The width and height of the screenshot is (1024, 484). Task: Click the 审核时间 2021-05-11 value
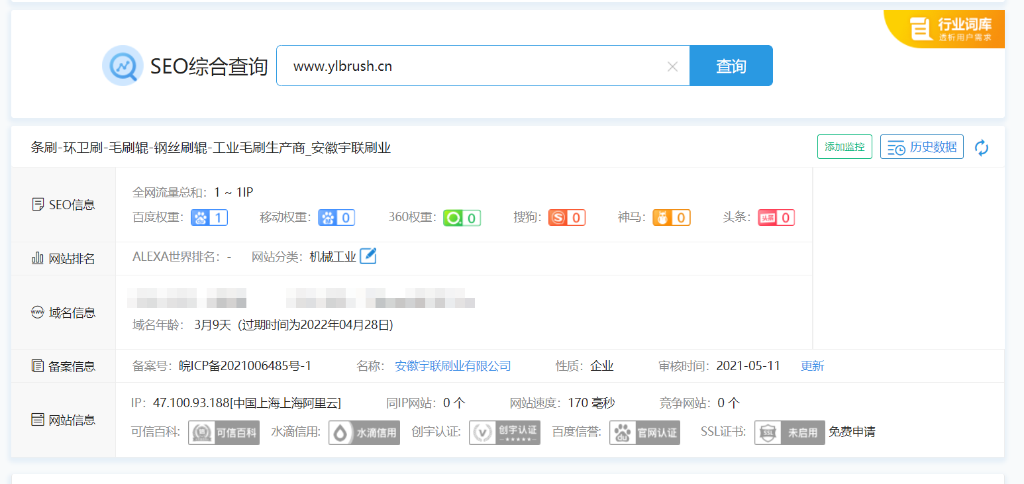pos(748,366)
